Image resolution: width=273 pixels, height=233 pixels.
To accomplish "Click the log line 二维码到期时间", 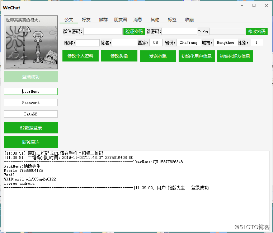I will pyautogui.click(x=69, y=157).
